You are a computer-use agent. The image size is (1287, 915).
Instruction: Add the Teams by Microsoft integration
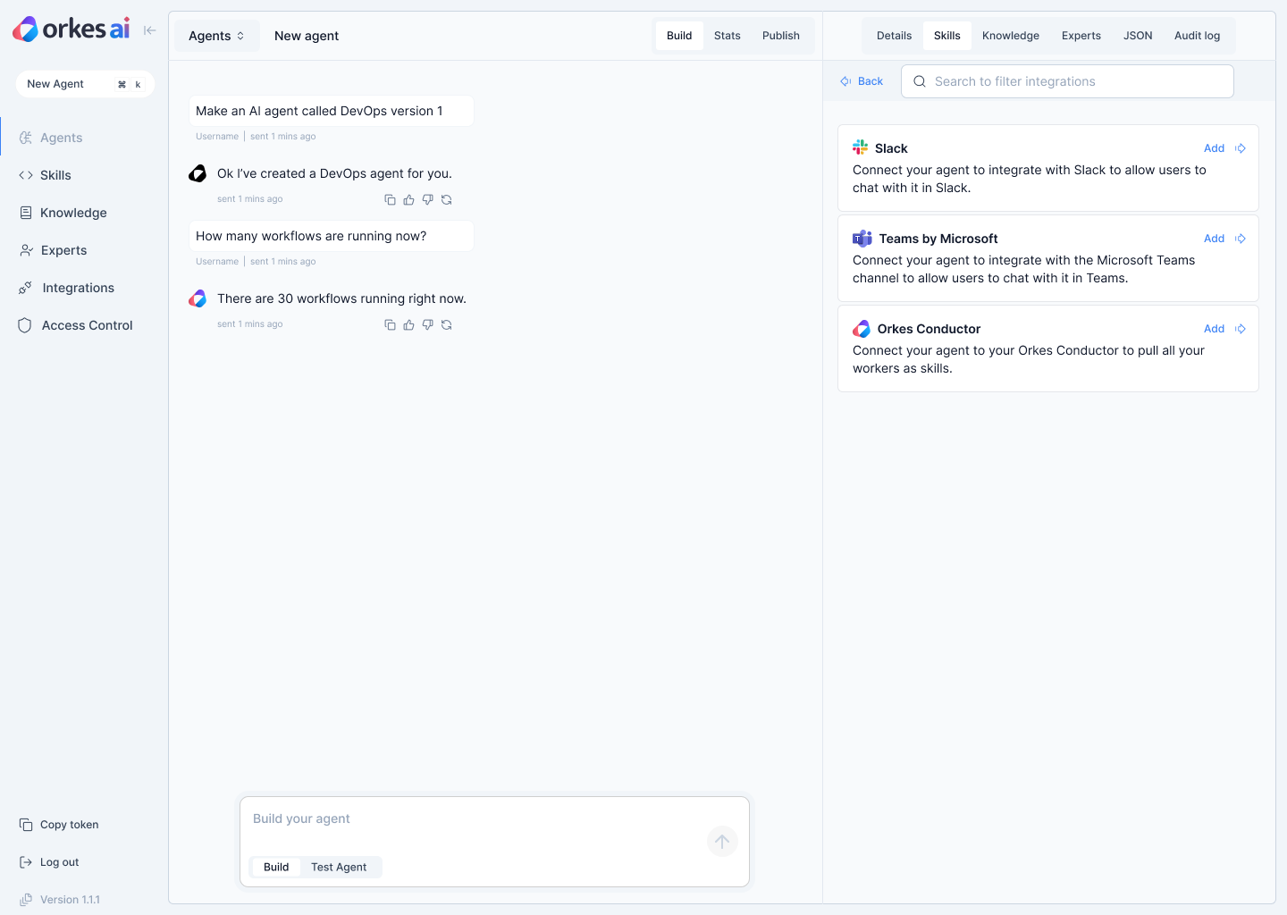point(1214,239)
